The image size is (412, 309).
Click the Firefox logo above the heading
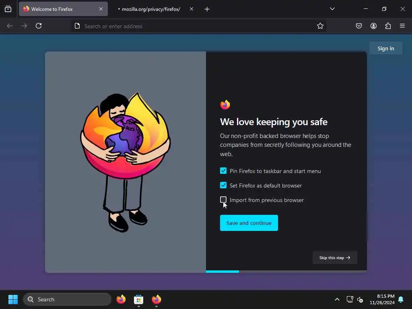click(x=225, y=105)
